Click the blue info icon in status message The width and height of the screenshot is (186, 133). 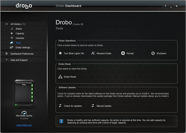tap(61, 121)
